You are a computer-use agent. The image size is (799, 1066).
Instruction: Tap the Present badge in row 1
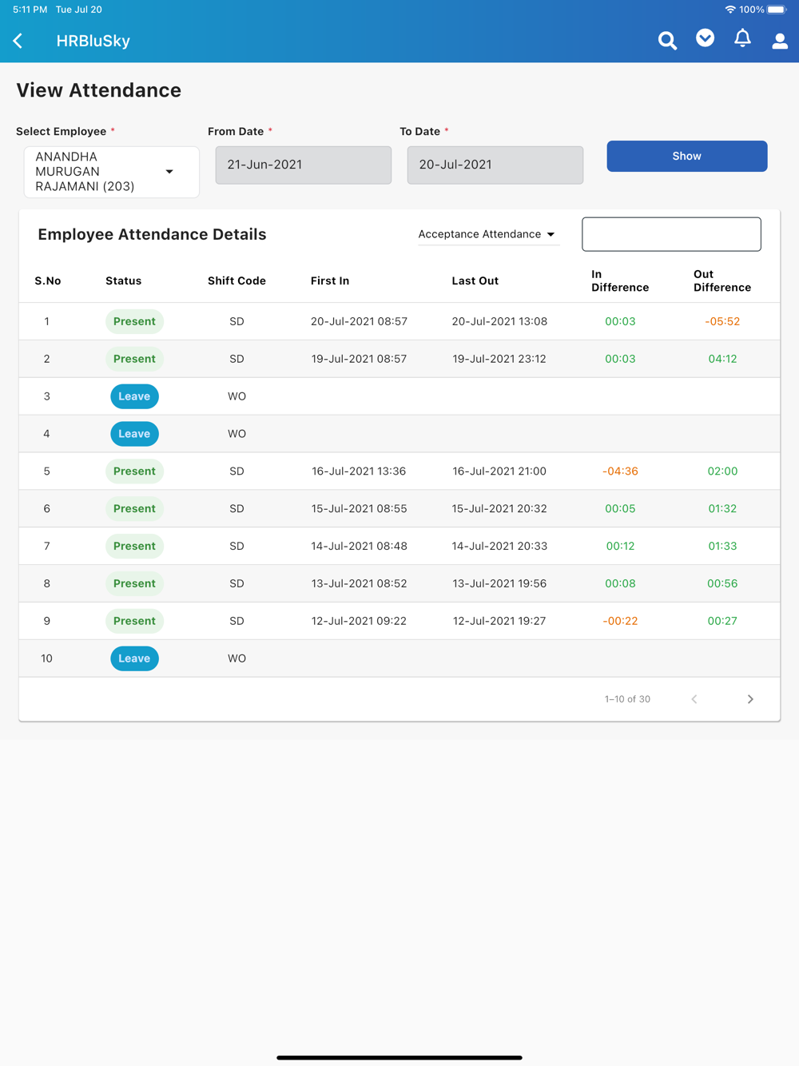[x=134, y=321]
